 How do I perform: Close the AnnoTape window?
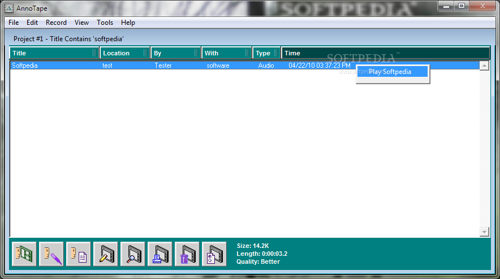[483, 6]
